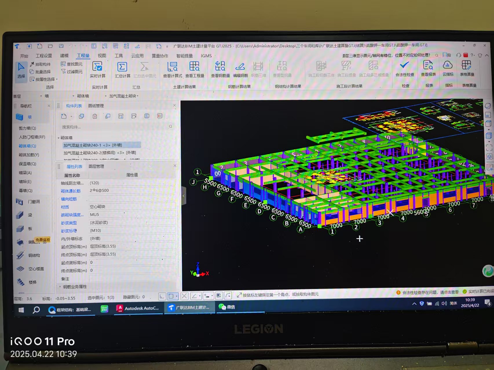Expand 钢筋业务属性 section
494x370 pixels.
click(x=60, y=287)
